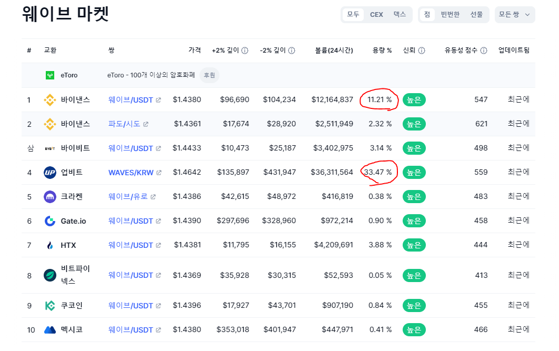Click the MEXC blue mountain logo icon

coord(50,330)
